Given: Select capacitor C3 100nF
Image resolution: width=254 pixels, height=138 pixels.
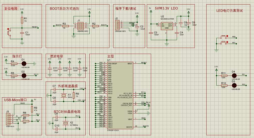Looking at the screenshot, I should pos(151,33).
